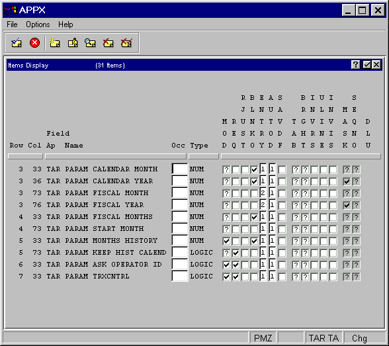The height and width of the screenshot is (346, 389).
Task: Select the PARAM FISCAL MONTH field name
Action: click(x=107, y=193)
